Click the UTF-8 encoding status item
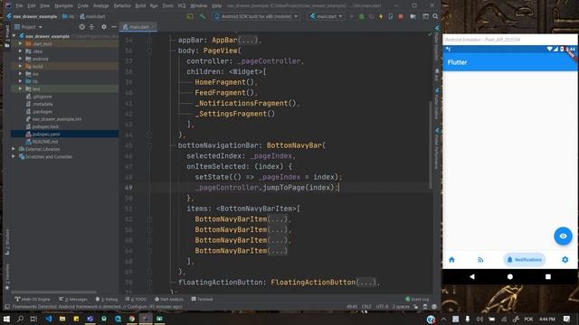This screenshot has height=325, width=579. click(x=382, y=307)
